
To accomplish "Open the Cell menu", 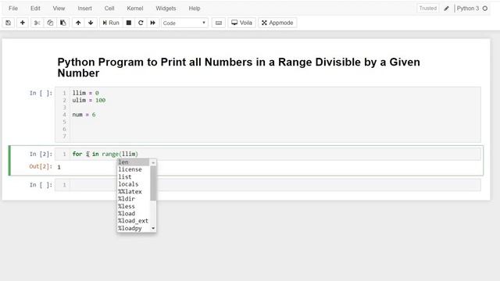I will (109, 9).
